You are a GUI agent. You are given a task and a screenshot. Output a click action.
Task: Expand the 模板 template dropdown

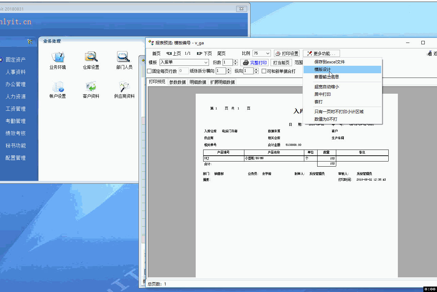click(x=206, y=63)
